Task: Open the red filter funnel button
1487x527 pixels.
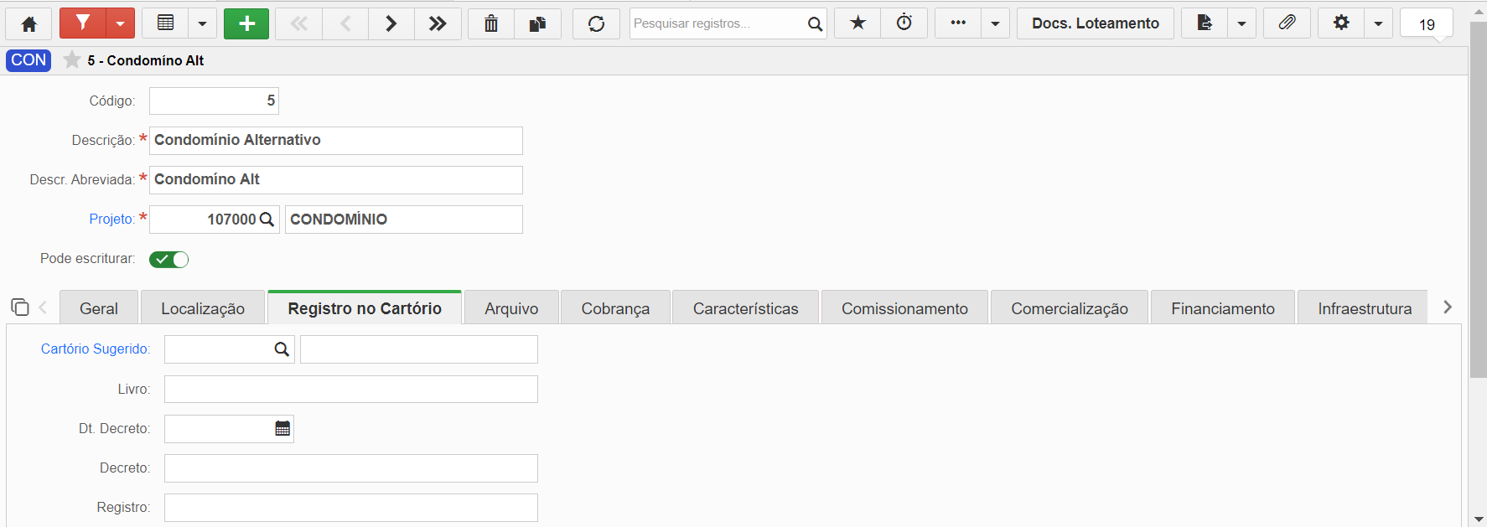Action: tap(83, 23)
